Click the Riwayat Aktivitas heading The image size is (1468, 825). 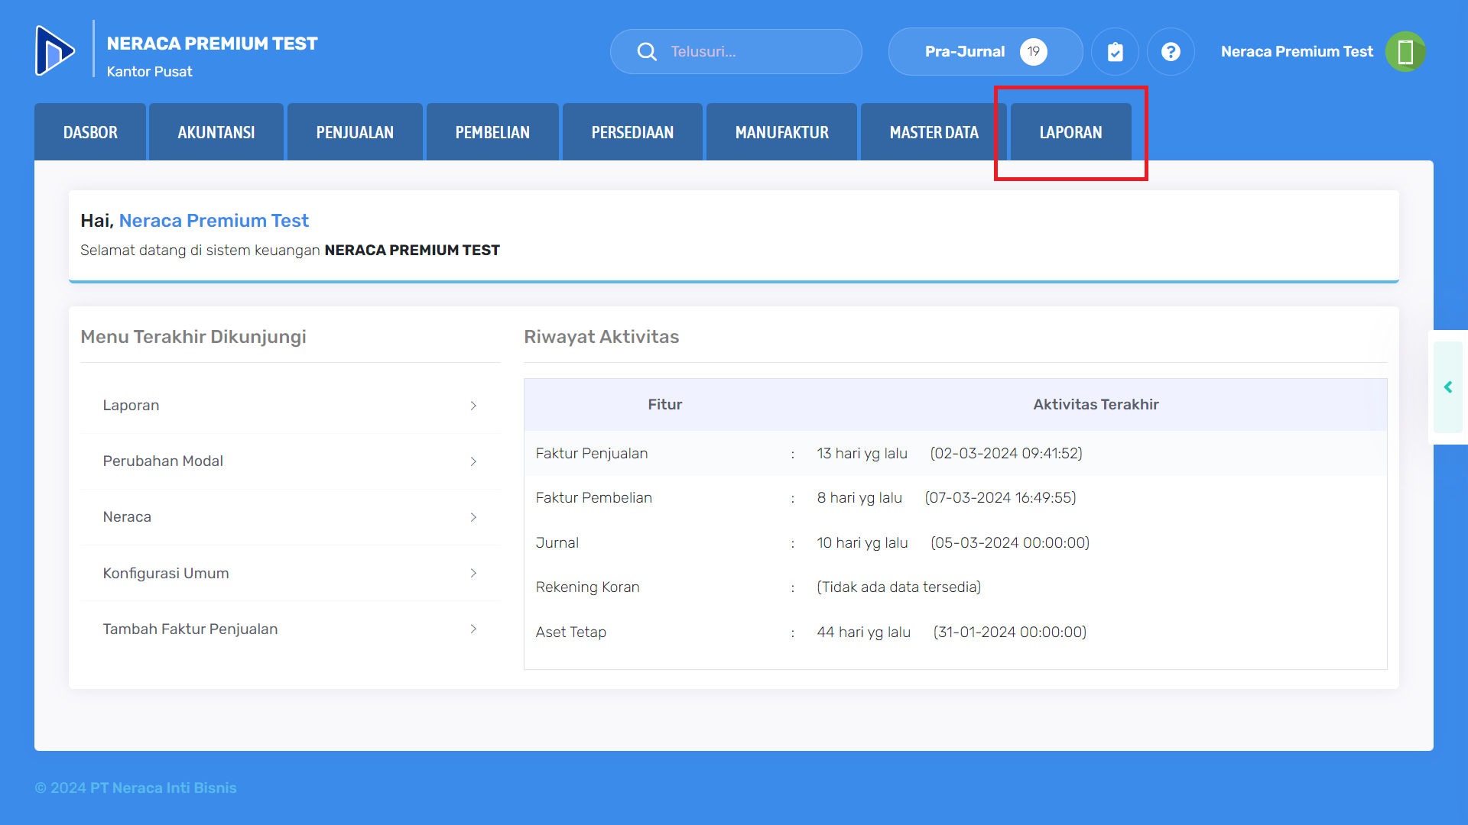[x=601, y=337]
